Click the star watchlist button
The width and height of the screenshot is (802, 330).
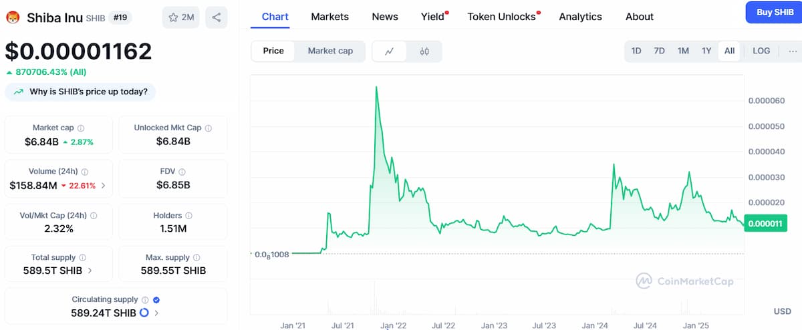pos(181,17)
